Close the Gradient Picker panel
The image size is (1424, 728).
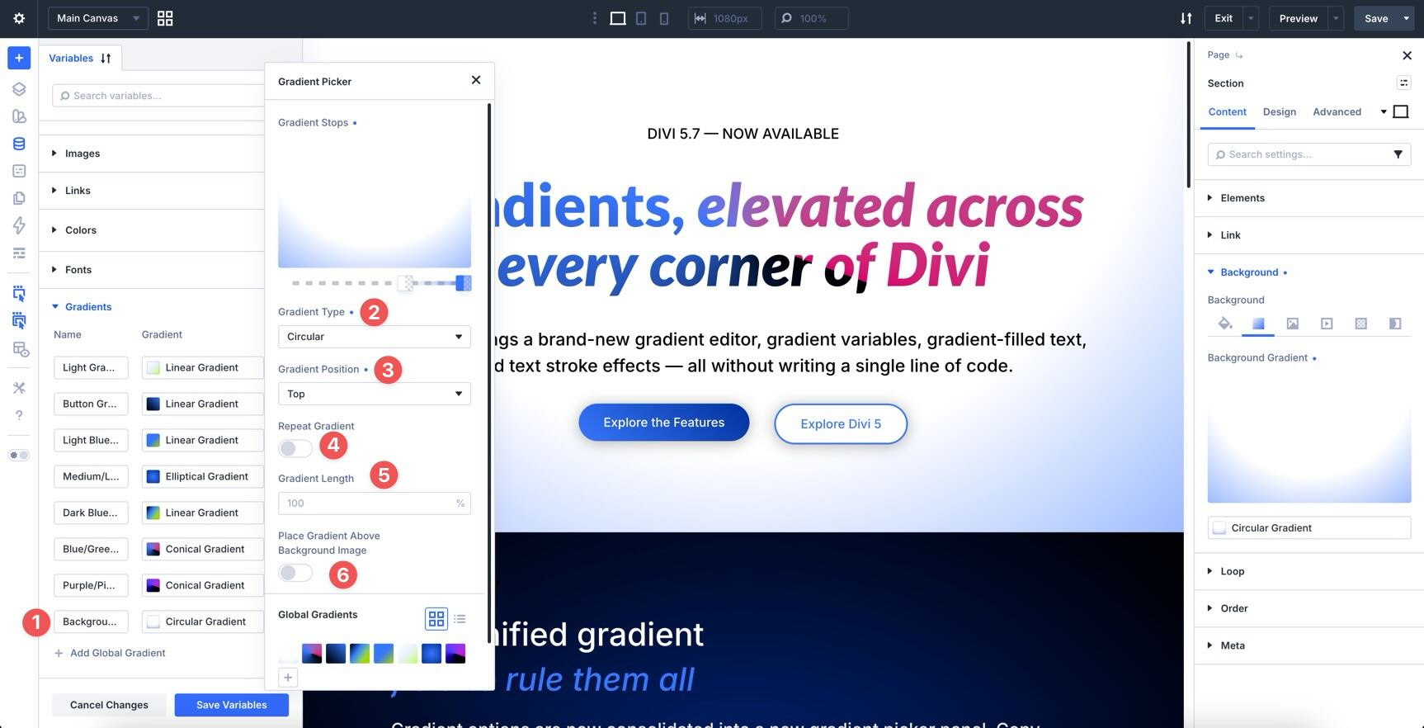click(476, 80)
